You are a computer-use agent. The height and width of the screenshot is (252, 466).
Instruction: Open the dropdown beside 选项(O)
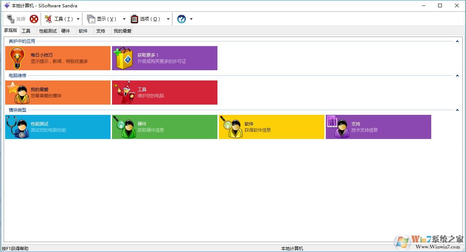(168, 19)
